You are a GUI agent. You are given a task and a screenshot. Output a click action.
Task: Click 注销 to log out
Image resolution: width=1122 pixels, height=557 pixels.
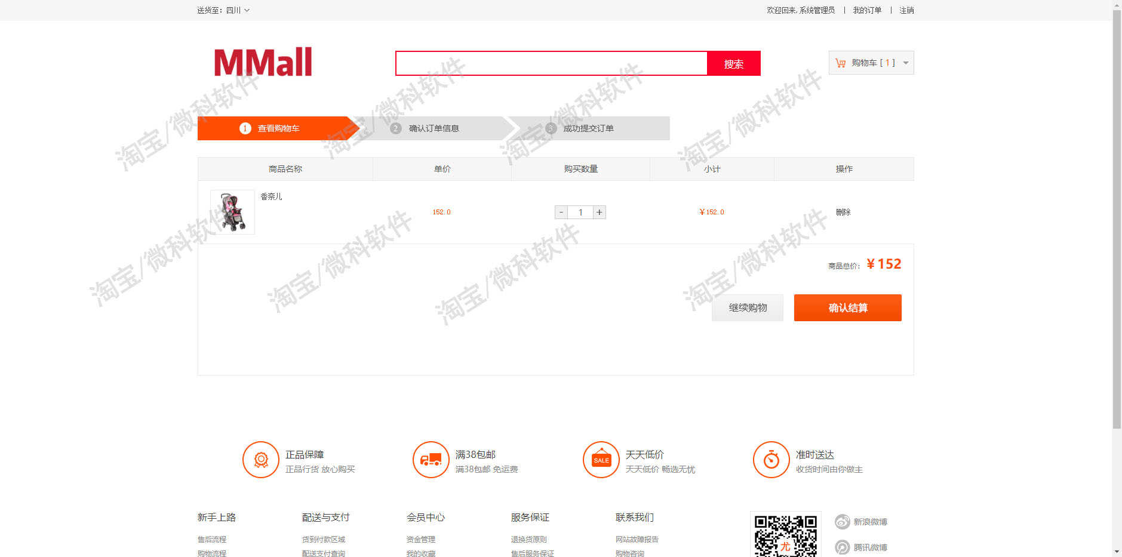[906, 10]
